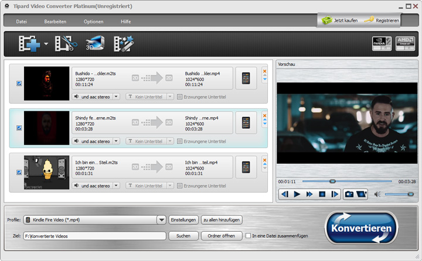
Task: Open the Edit effects magic wand tool
Action: (x=124, y=43)
